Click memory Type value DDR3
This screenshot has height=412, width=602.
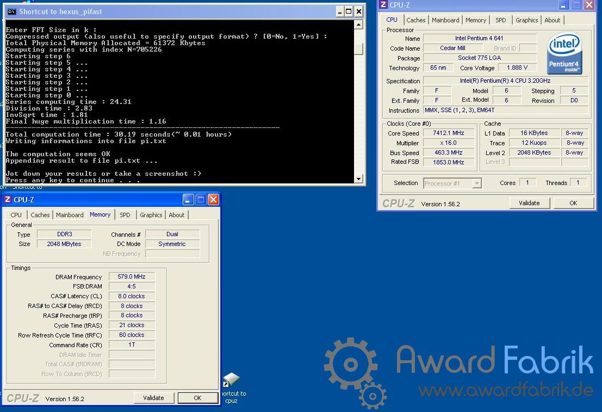(x=64, y=234)
